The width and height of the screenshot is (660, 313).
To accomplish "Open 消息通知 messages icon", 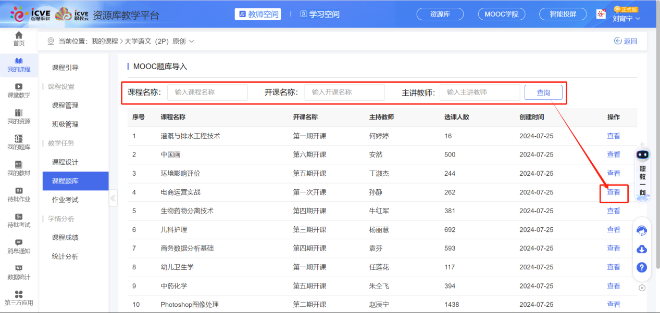I will coord(19,246).
